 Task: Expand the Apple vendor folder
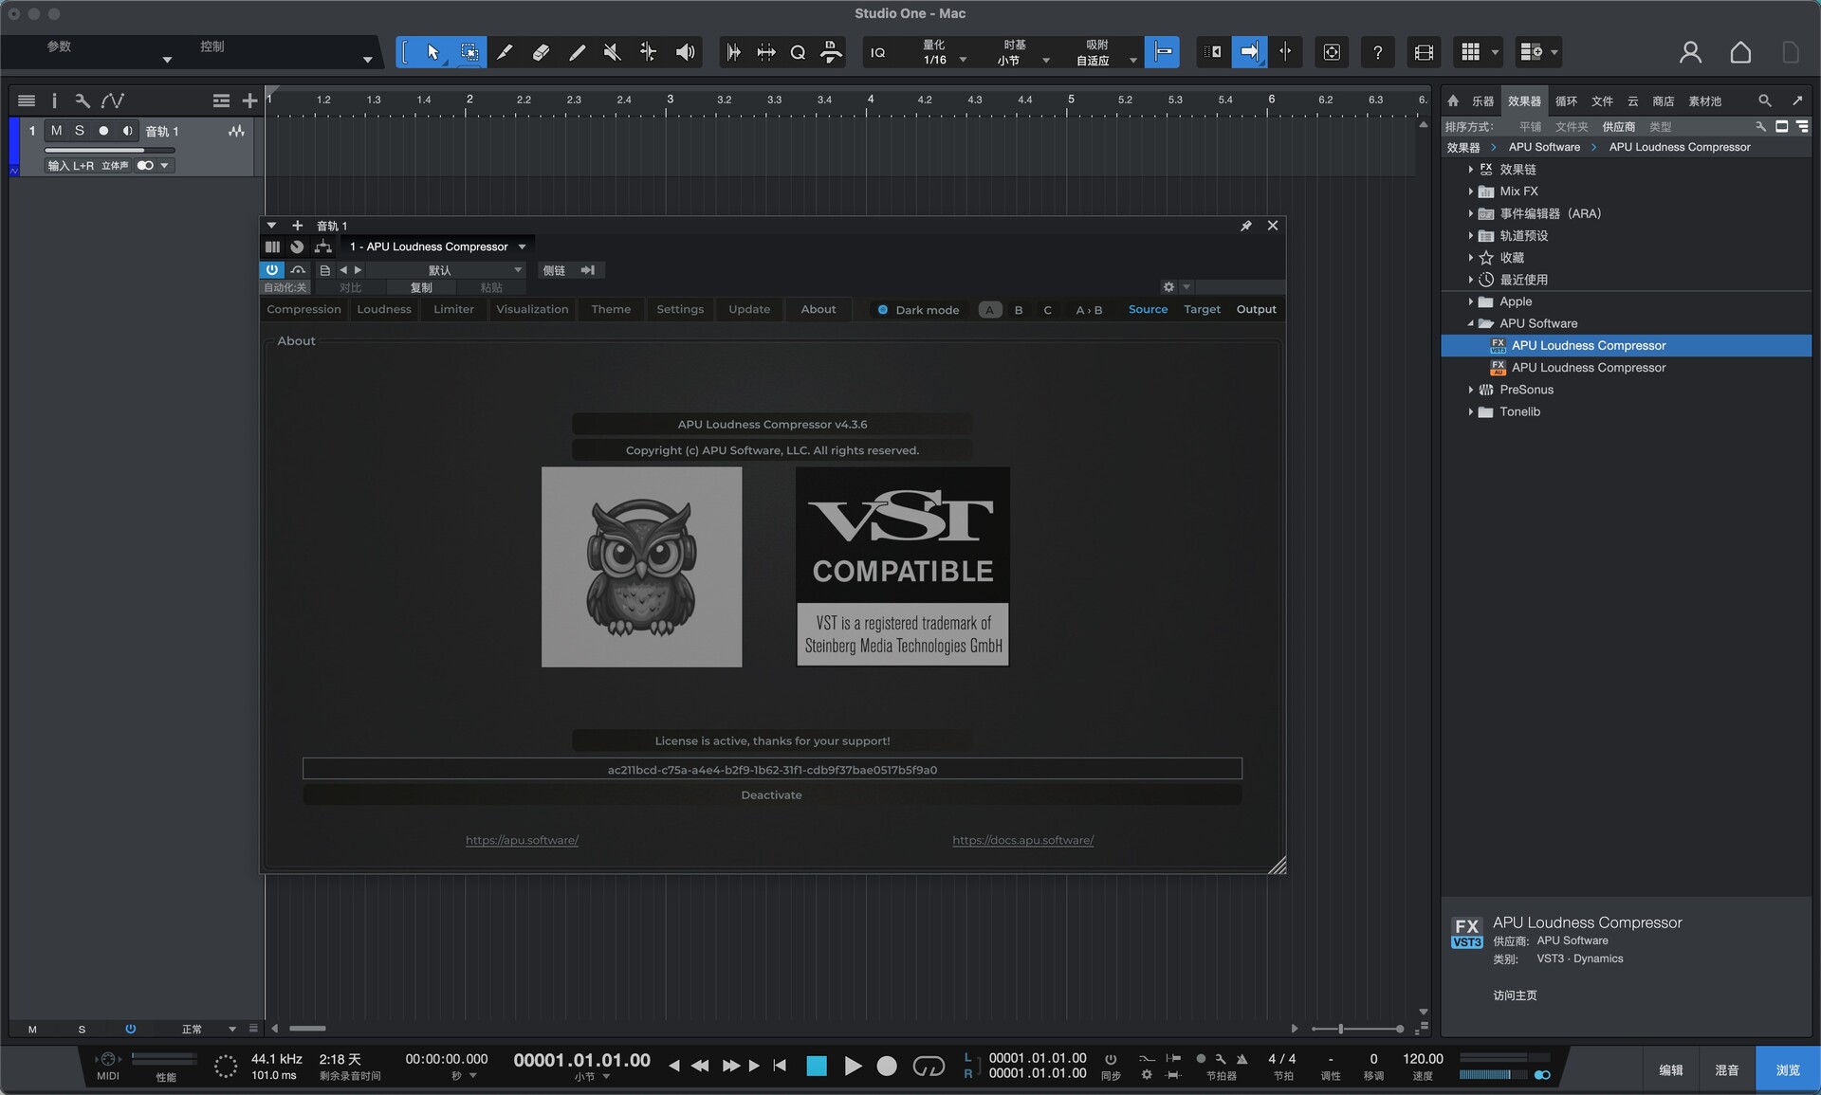tap(1471, 301)
